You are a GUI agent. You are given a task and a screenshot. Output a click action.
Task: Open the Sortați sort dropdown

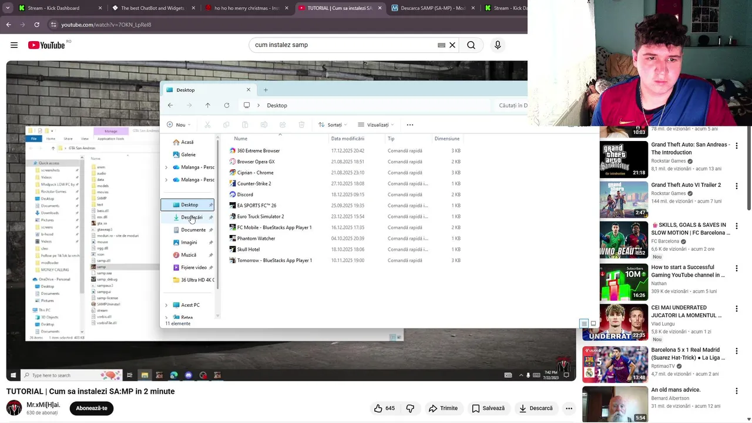(x=333, y=125)
